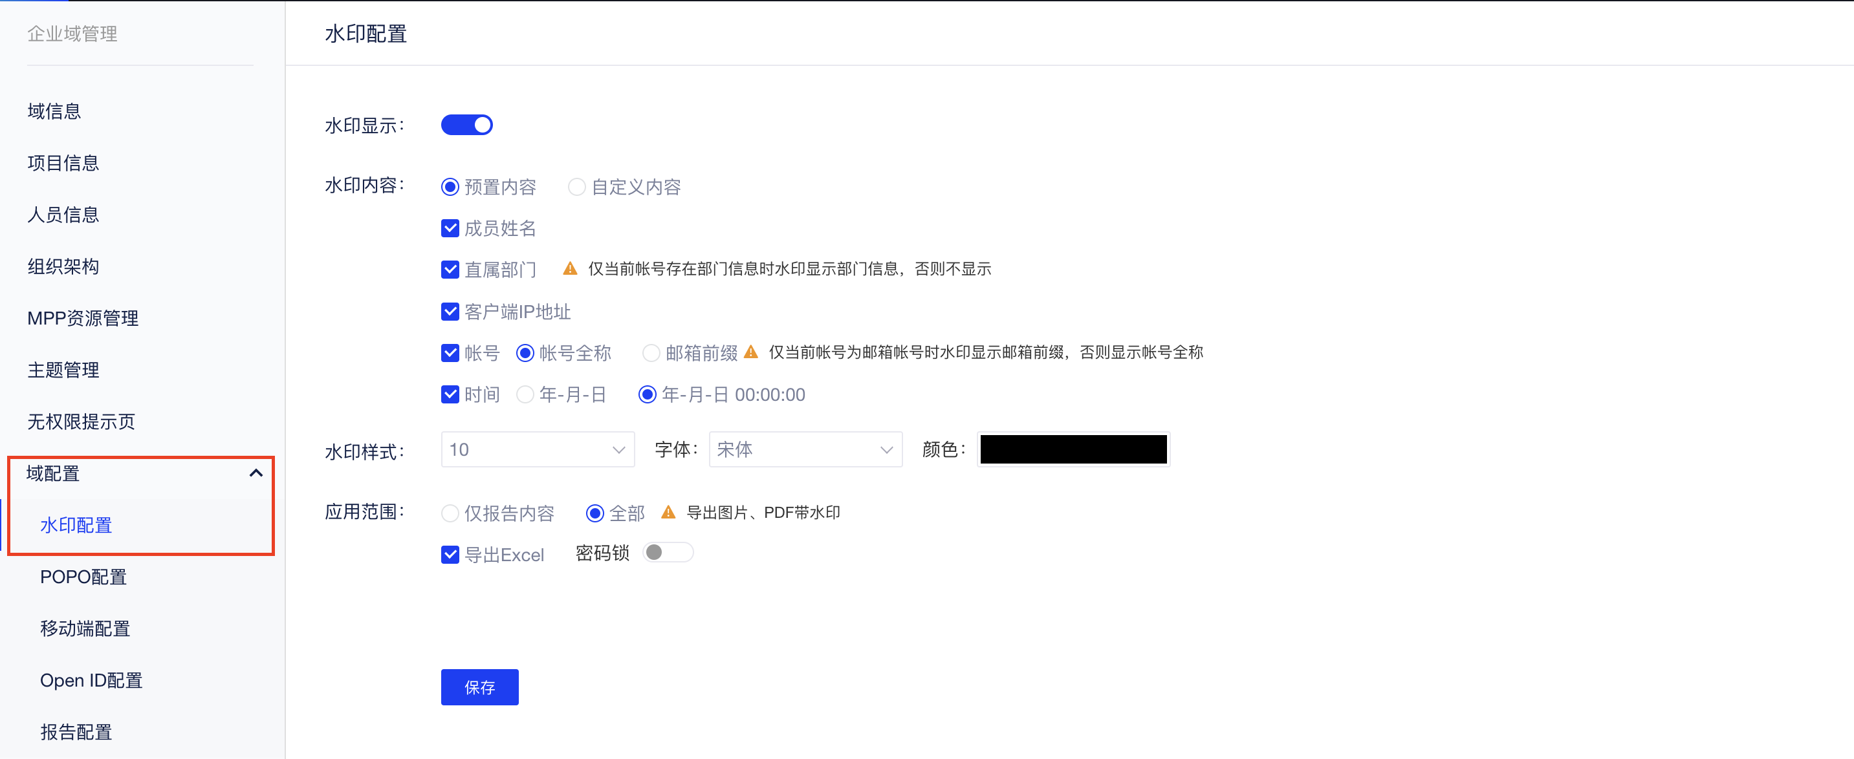Uncheck the 导出Excel checkbox
Viewport: 1854px width, 759px height.
tap(450, 554)
